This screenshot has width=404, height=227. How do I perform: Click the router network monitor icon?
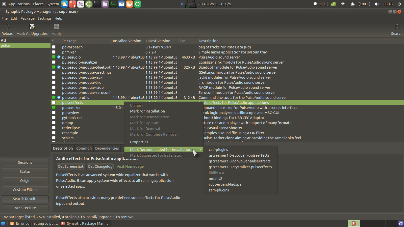[x=191, y=4]
